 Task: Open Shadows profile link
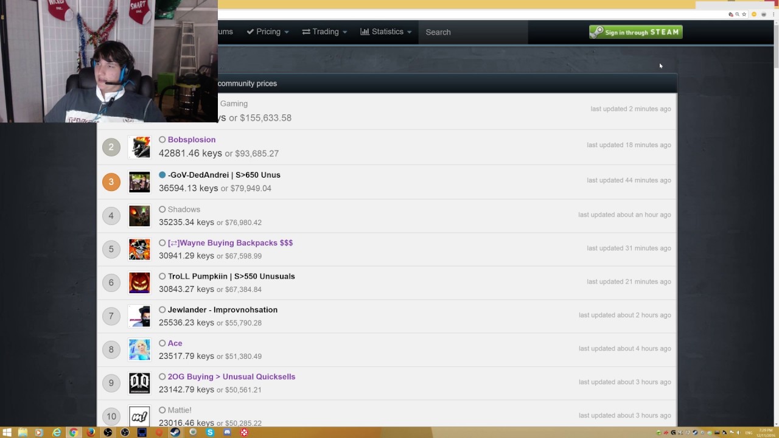(184, 209)
